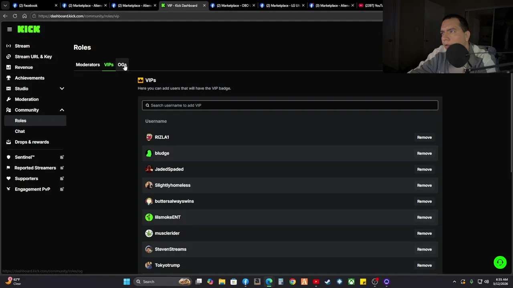Open Supporters in sidebar
The height and width of the screenshot is (288, 513).
tap(26, 178)
